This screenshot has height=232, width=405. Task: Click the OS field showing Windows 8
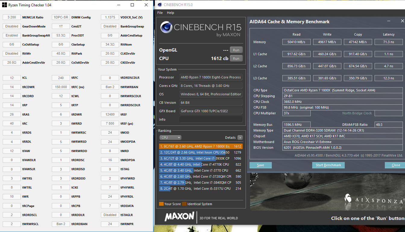pos(211,94)
